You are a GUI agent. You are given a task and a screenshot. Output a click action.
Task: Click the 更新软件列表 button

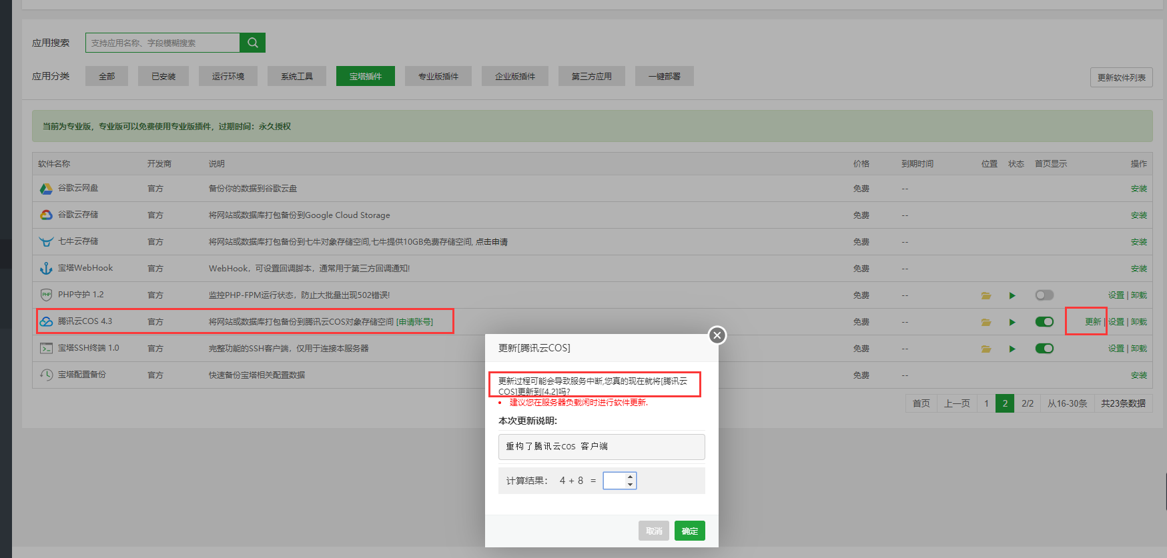click(x=1122, y=77)
